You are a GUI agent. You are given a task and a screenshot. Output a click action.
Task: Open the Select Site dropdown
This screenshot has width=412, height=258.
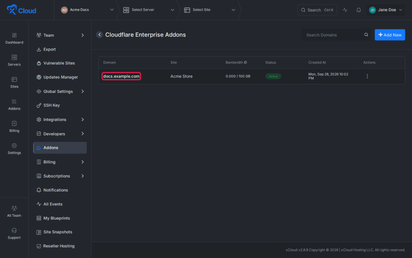coord(210,10)
